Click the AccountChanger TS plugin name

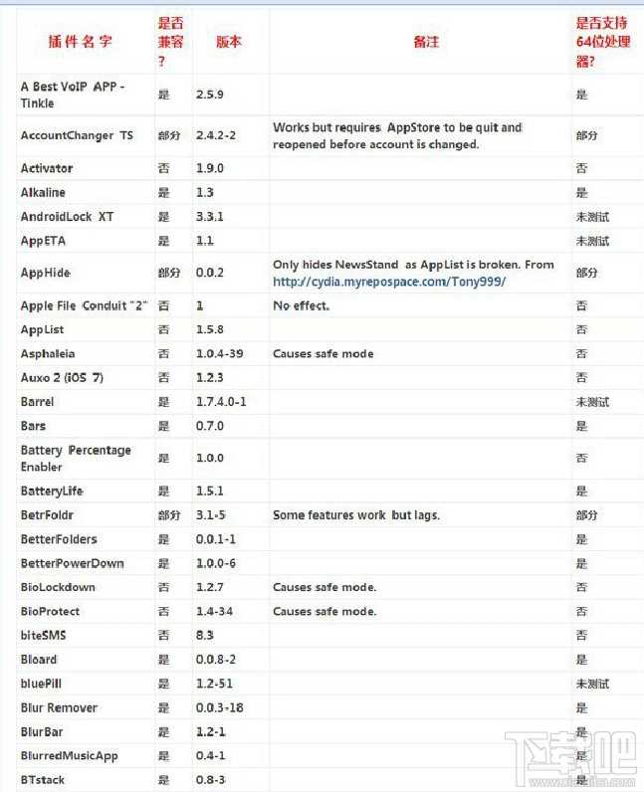[77, 134]
